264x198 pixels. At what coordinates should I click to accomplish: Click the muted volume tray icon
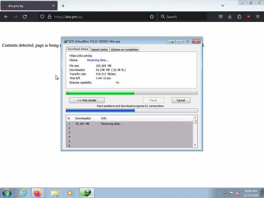(x=238, y=193)
